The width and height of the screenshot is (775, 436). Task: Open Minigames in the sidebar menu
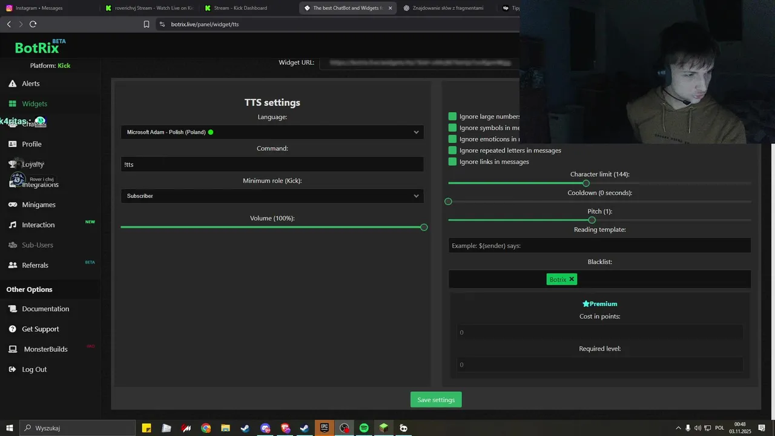click(x=39, y=205)
